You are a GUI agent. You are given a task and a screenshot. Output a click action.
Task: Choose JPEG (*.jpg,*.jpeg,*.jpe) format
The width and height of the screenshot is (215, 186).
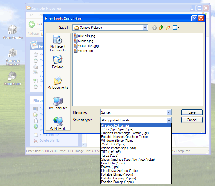click(x=136, y=129)
